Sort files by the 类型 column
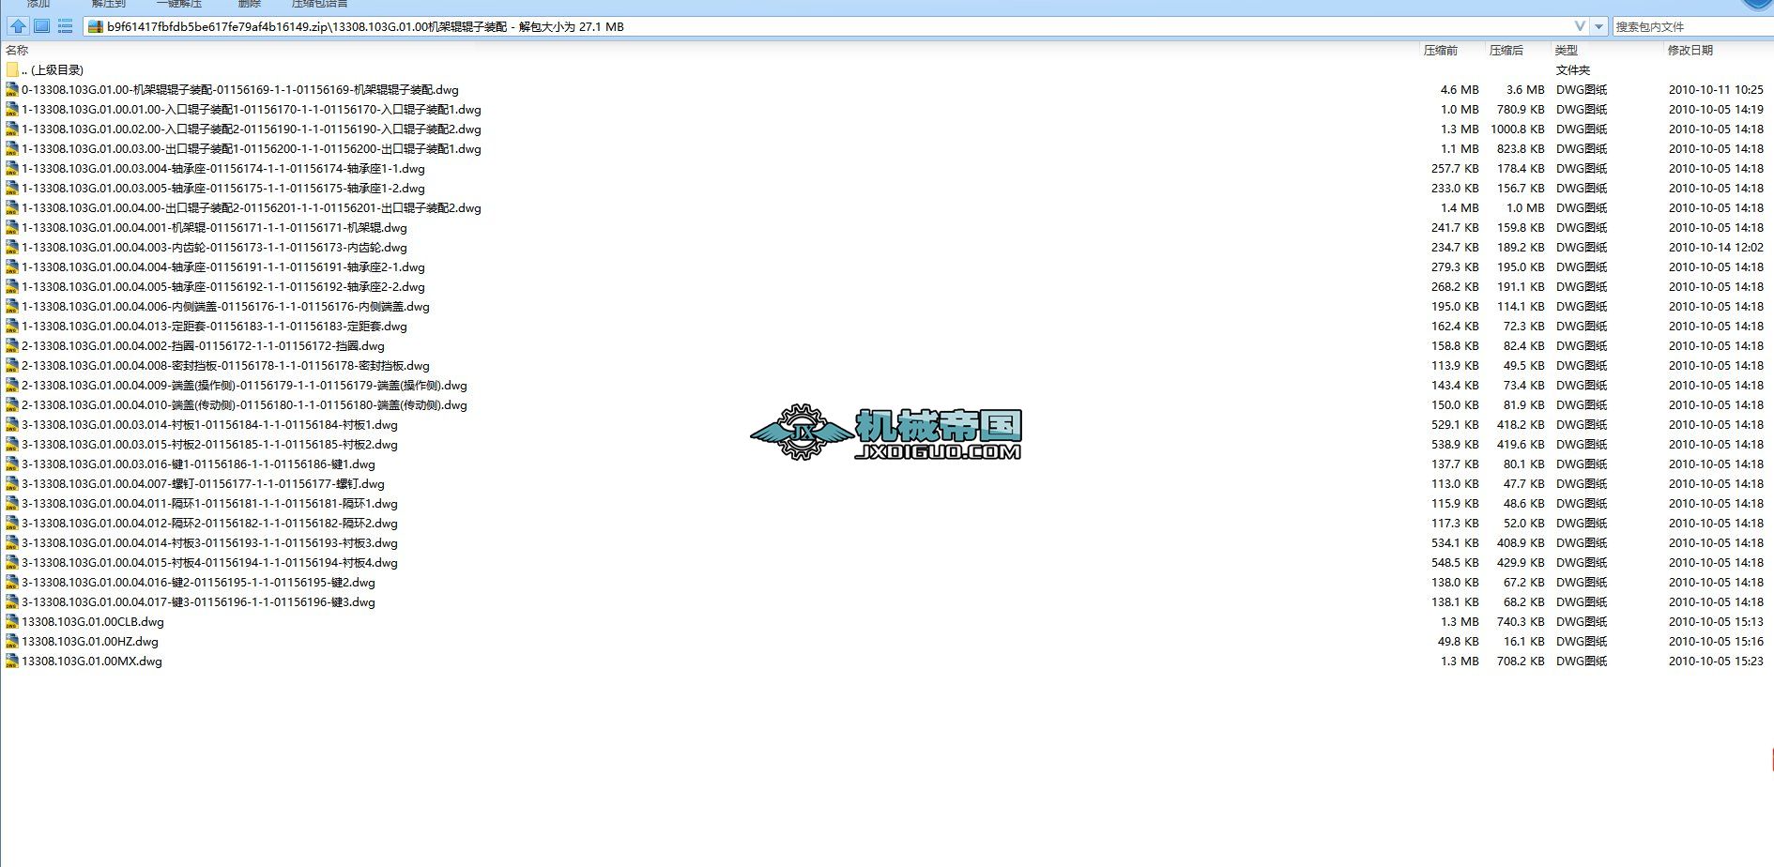The image size is (1774, 867). click(1567, 51)
